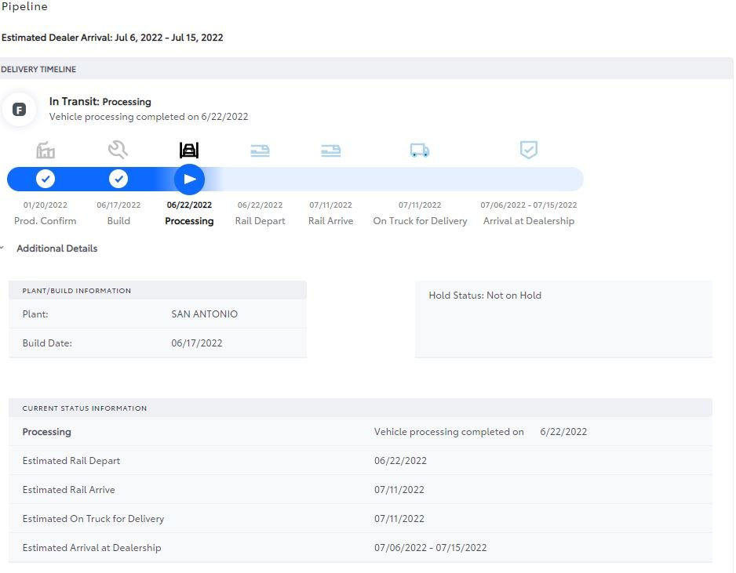
Task: Click the On Truck for Delivery label
Action: (420, 221)
